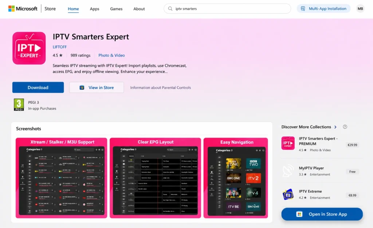Click the Multi-App Installation button
The height and width of the screenshot is (228, 373).
tap(323, 9)
